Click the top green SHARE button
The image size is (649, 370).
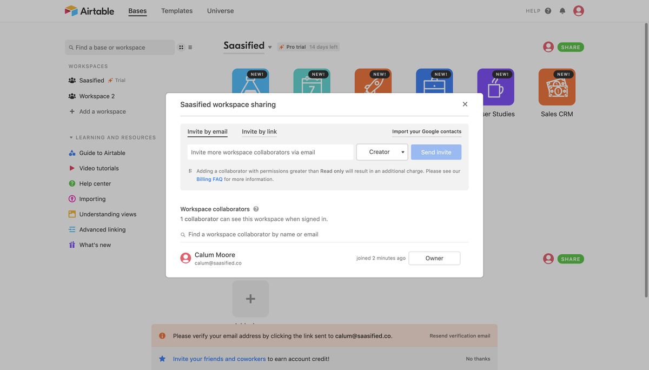tap(571, 47)
